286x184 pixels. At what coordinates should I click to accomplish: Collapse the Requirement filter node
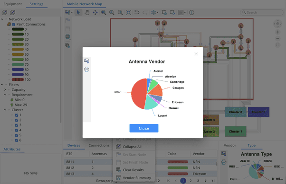pos(5,95)
